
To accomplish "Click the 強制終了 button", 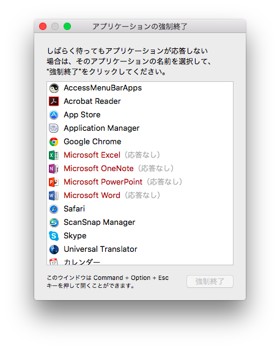I will (210, 282).
